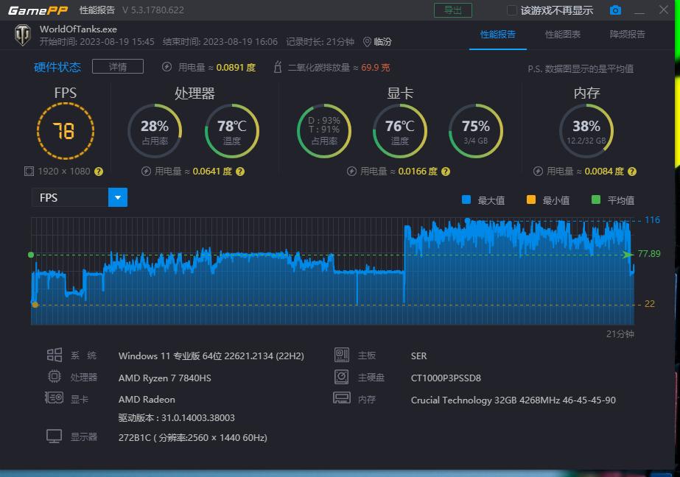Click the camera screenshot icon
Screen dimensions: 680x477
coord(615,10)
